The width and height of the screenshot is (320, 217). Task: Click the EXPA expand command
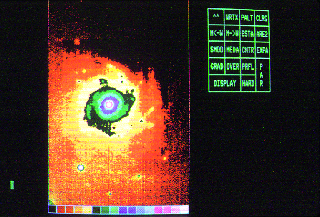click(x=262, y=50)
